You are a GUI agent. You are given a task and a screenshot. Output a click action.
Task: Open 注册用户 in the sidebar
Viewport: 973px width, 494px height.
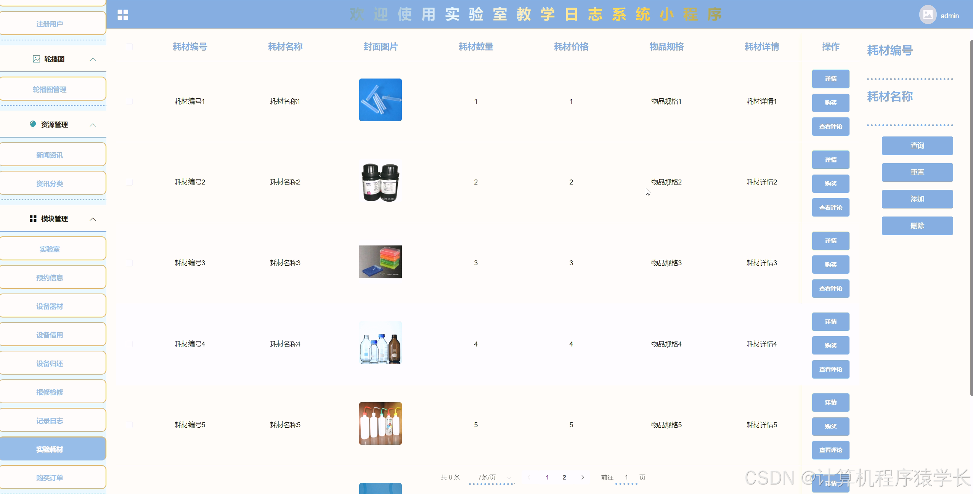[x=53, y=24]
